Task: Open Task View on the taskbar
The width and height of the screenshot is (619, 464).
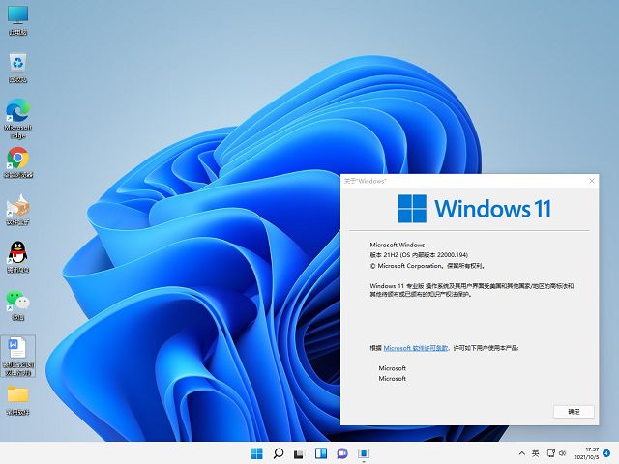Action: [x=299, y=452]
